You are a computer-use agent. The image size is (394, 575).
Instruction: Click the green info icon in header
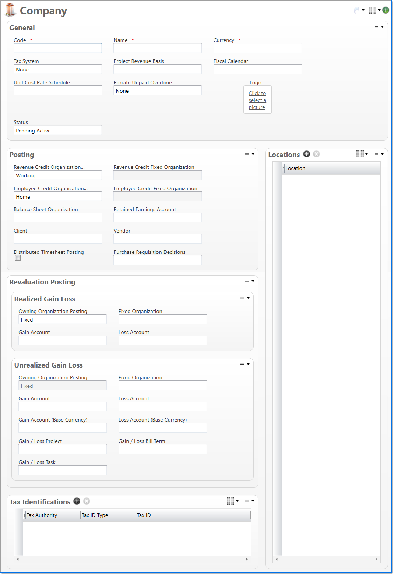[386, 10]
